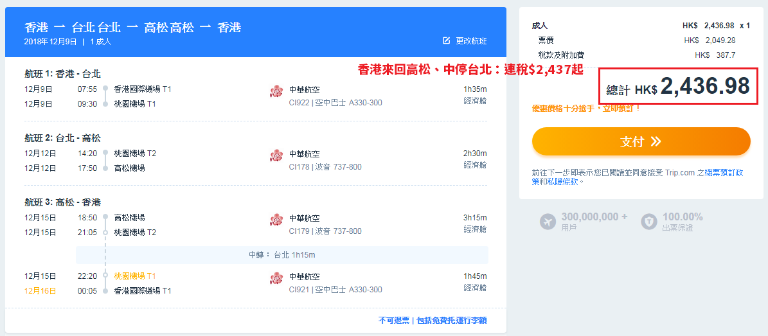Click 高松機場 arrival at 17:50
This screenshot has width=768, height=336.
pos(129,168)
